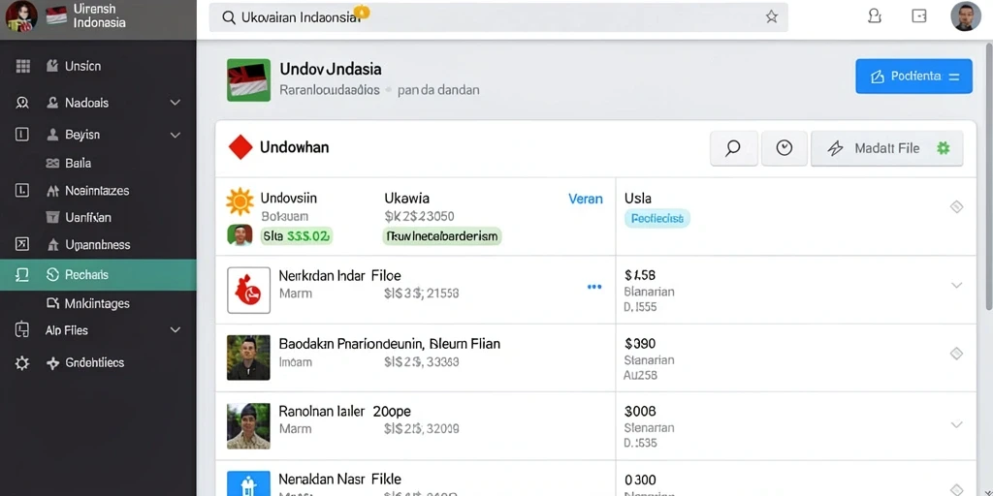The width and height of the screenshot is (993, 496).
Task: Open the user profile avatar at top right
Action: coord(966,16)
